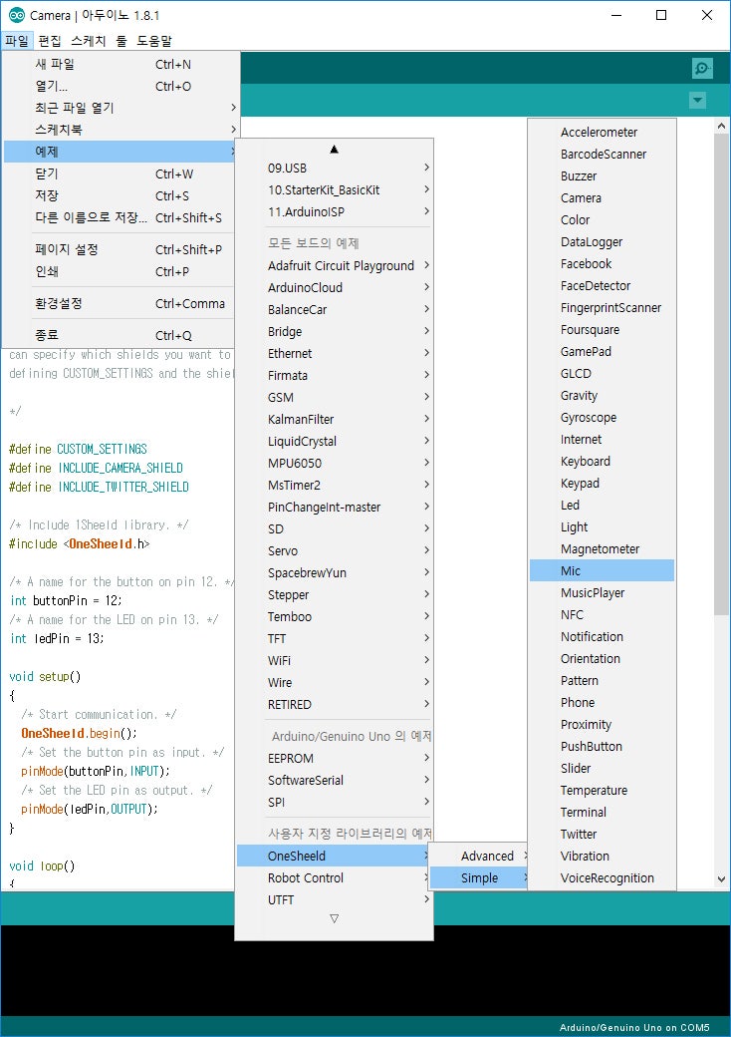The image size is (731, 1037).
Task: Open the WiFi examples submenu
Action: pos(335,660)
